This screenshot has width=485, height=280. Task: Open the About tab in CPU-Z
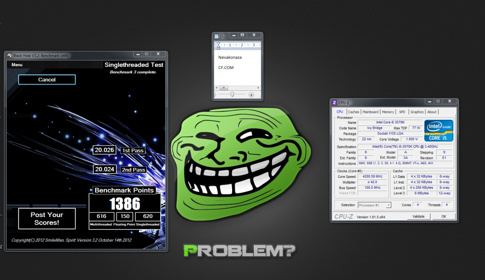[x=432, y=112]
